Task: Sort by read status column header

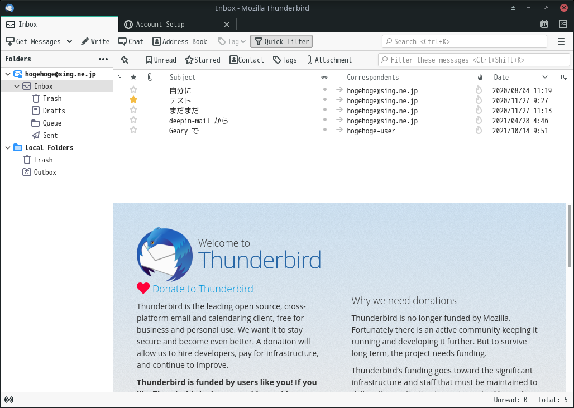Action: point(324,77)
